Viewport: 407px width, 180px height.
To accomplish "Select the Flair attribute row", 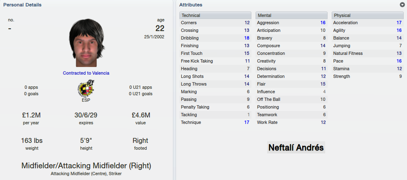I will click(x=291, y=84).
